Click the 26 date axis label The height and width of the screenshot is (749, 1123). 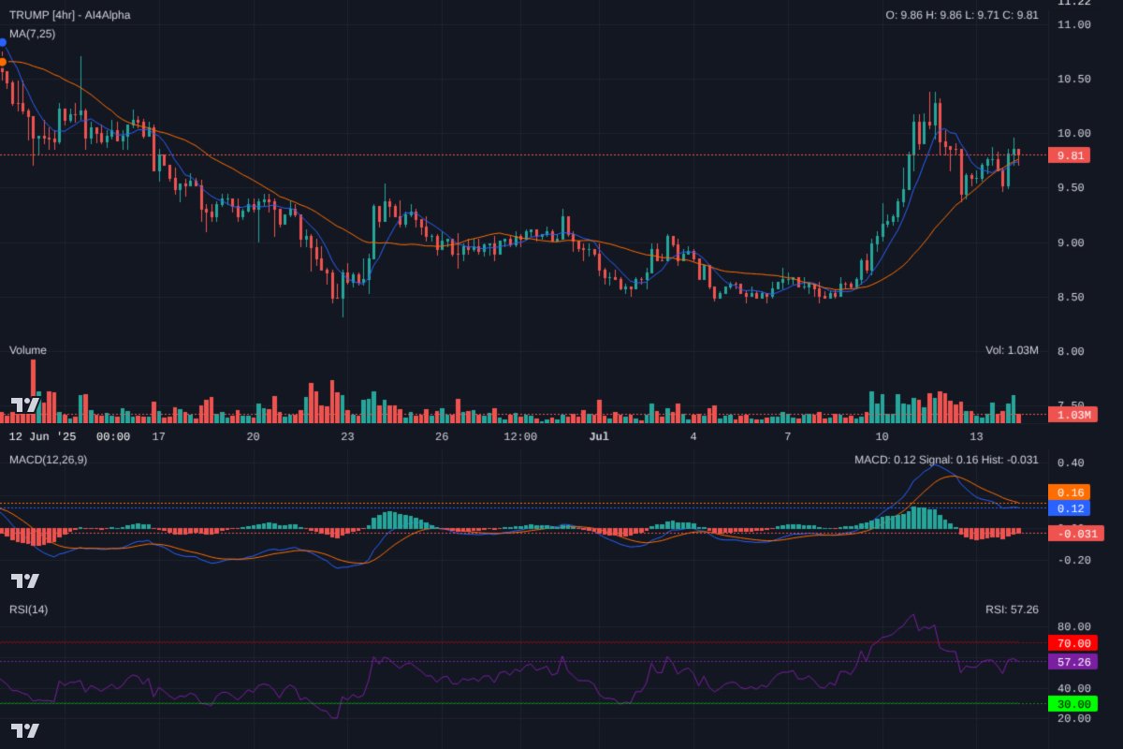pos(442,436)
